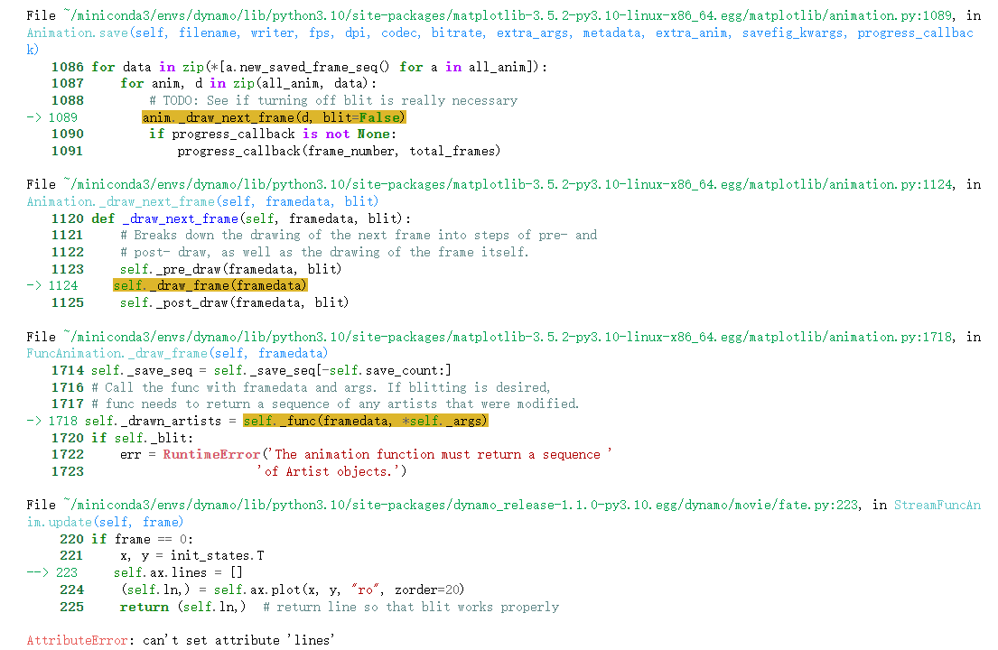Click the AttributeError message at the bottom
This screenshot has width=998, height=650.
[x=181, y=640]
